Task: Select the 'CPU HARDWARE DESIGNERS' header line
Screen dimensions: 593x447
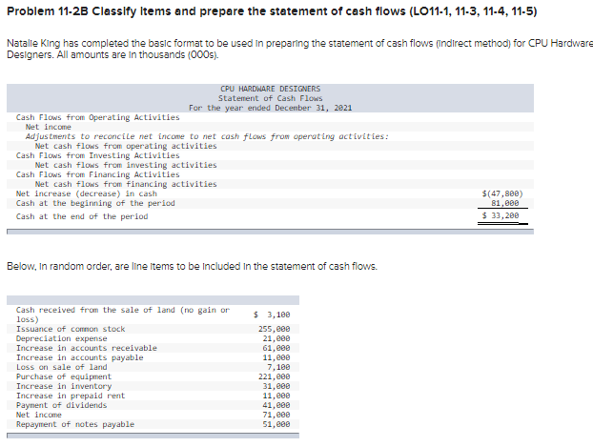Action: point(270,89)
